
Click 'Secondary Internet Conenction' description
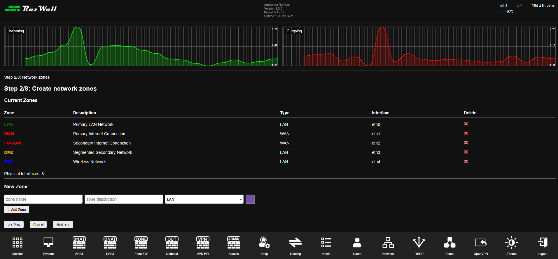(102, 143)
